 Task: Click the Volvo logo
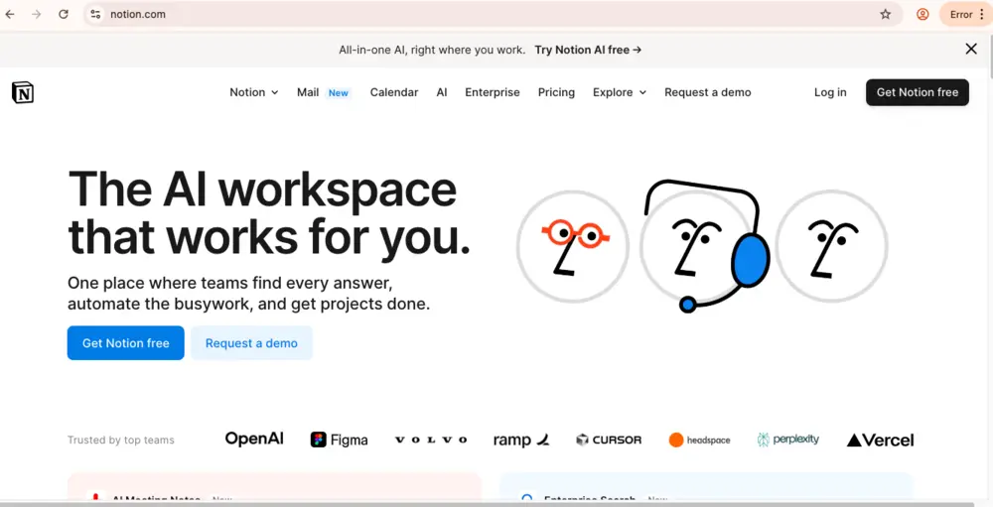pyautogui.click(x=431, y=440)
